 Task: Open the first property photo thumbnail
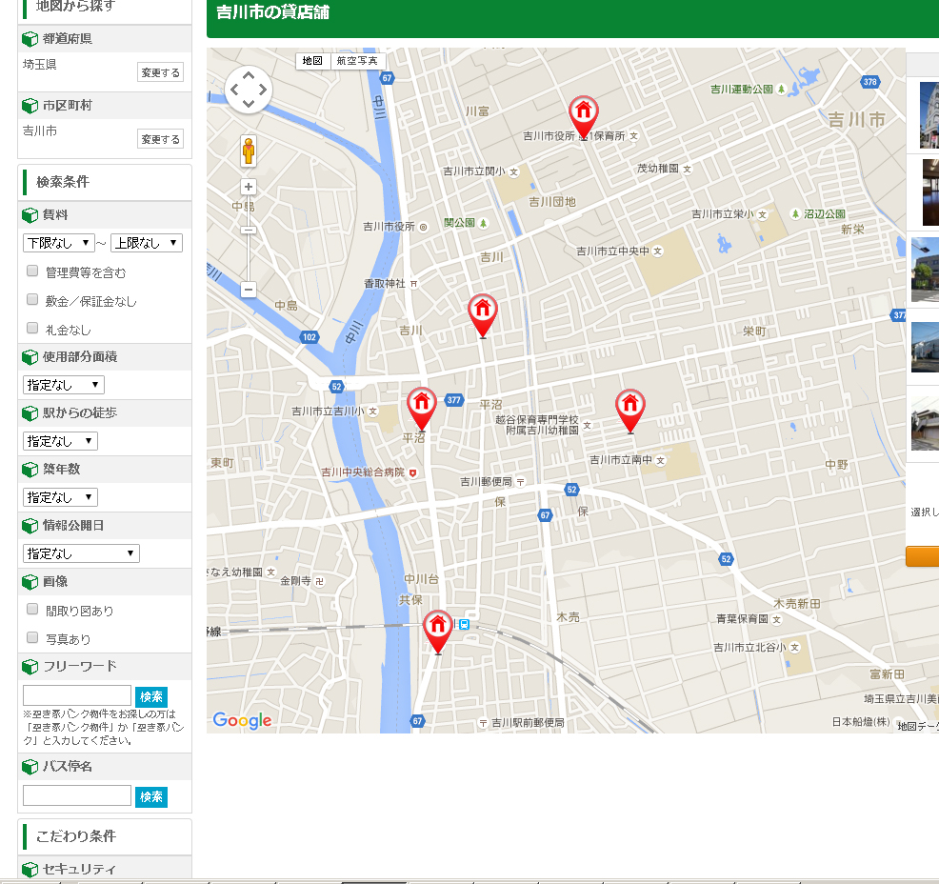929,115
